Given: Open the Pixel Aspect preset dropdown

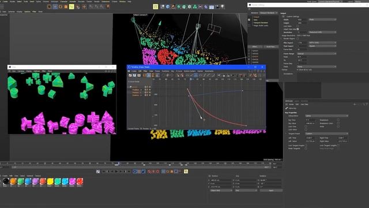Looking at the screenshot, I should coord(322,46).
